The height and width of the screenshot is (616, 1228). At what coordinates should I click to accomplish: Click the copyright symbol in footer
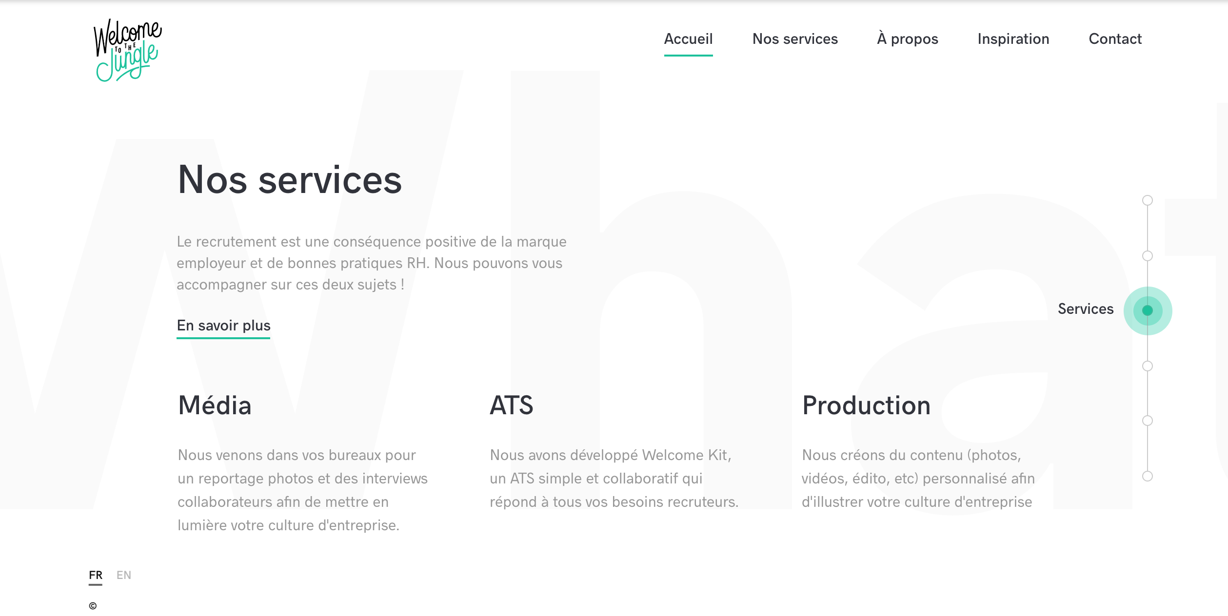tap(93, 606)
